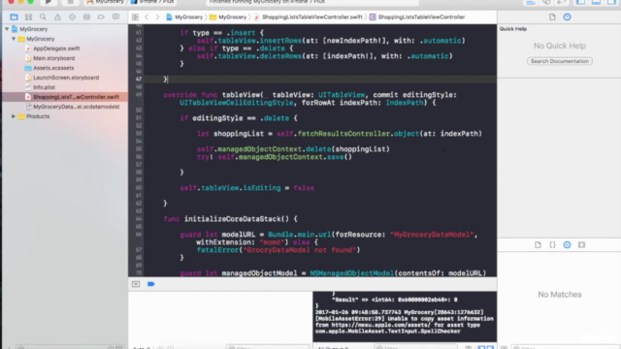Open the related items grid icon

pyautogui.click(x=135, y=17)
